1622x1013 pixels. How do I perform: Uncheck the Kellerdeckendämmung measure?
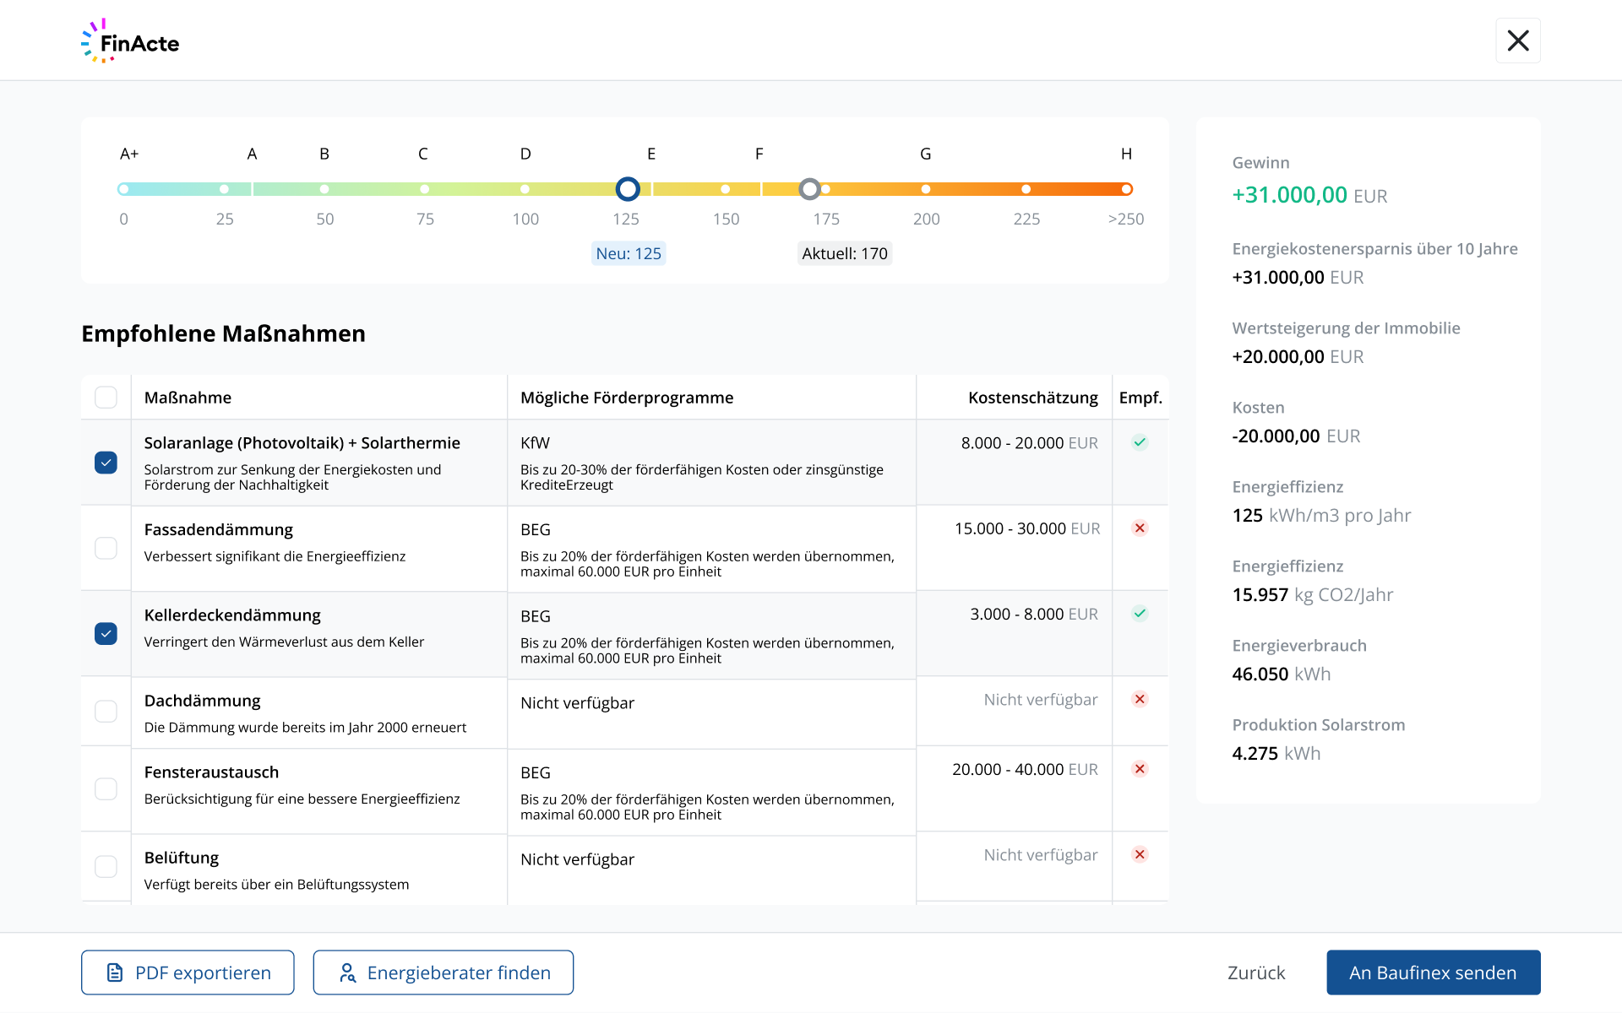(x=106, y=633)
